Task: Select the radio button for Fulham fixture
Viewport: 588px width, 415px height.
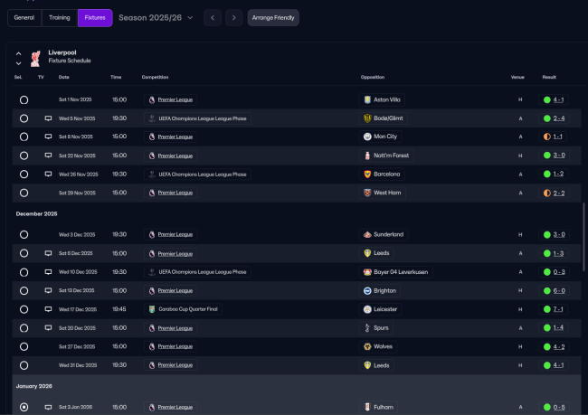Action: pyautogui.click(x=24, y=407)
